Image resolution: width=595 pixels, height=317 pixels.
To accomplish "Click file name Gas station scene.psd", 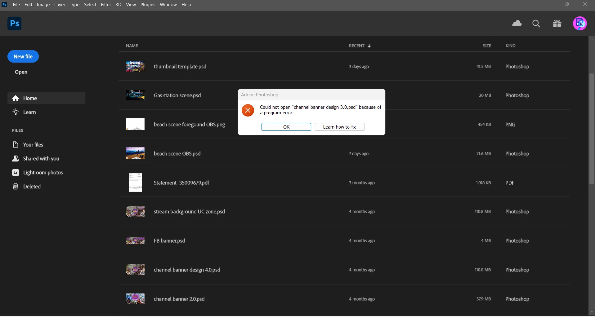I will [x=177, y=95].
